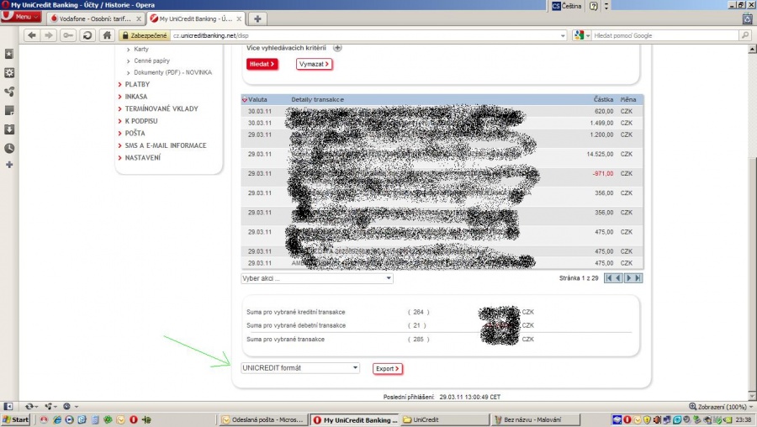Click the Vymazat button
757x427 pixels.
[314, 64]
